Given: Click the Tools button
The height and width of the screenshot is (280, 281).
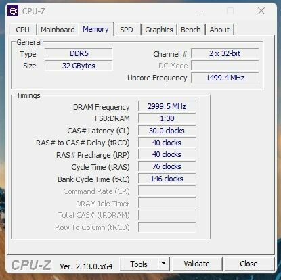Looking at the screenshot, I should coord(139,264).
